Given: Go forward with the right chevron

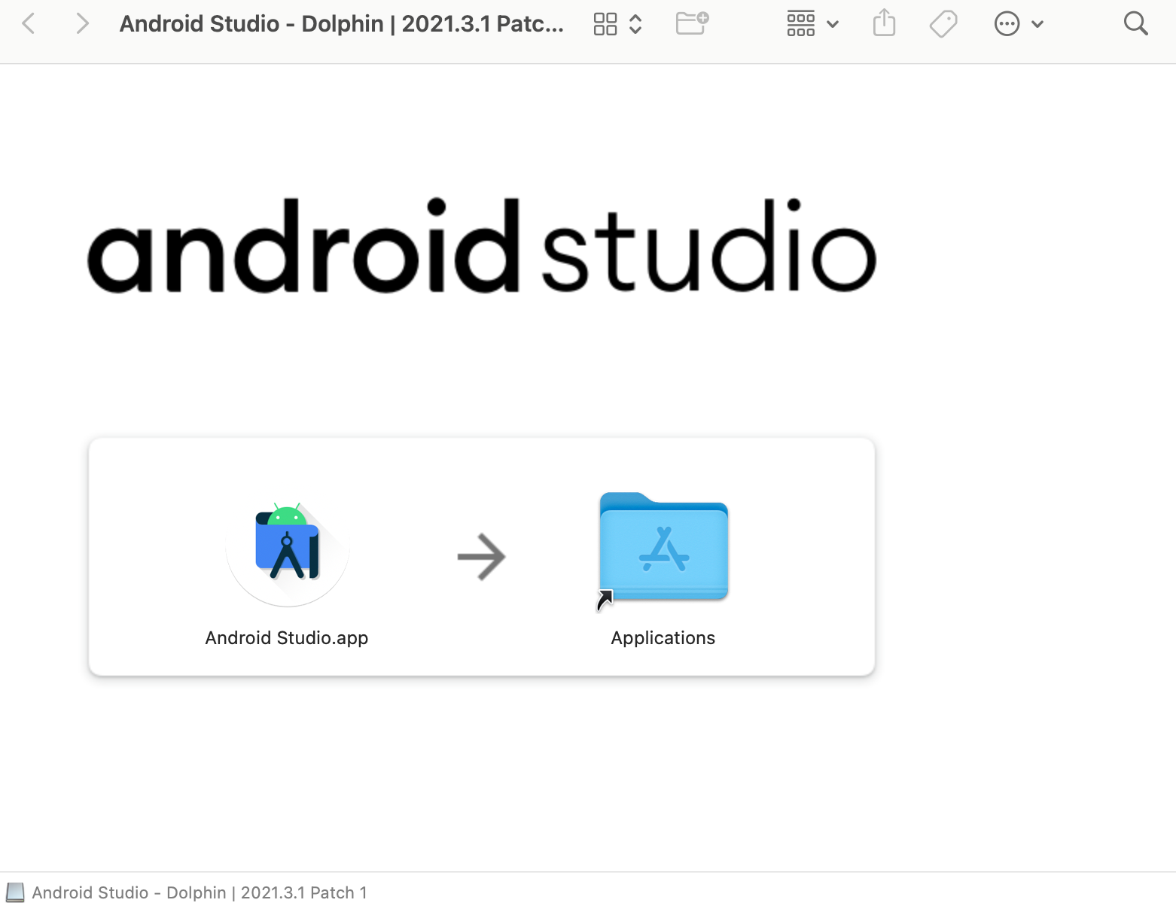Looking at the screenshot, I should (82, 24).
